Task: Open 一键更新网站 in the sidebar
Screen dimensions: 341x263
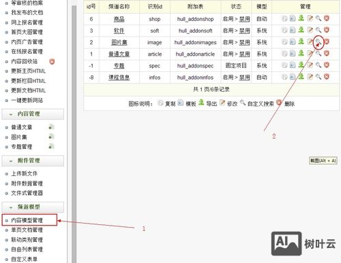Action: [x=27, y=100]
